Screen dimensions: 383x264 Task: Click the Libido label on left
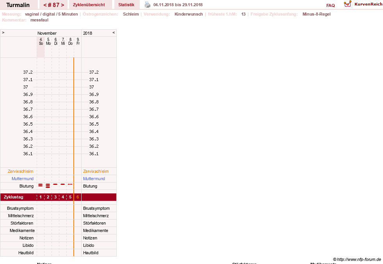pyautogui.click(x=28, y=245)
